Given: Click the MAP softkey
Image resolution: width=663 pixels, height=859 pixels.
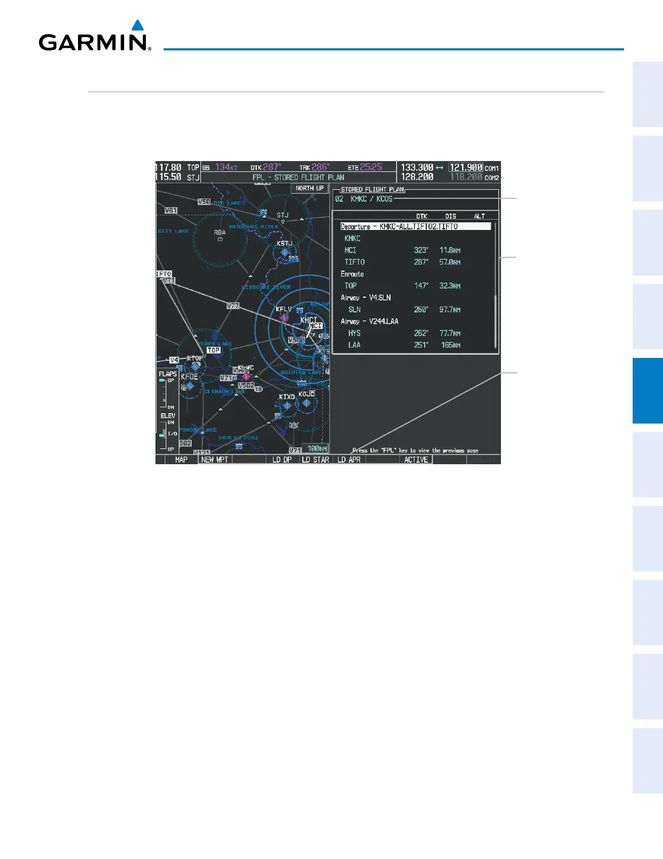Looking at the screenshot, I should tap(181, 459).
